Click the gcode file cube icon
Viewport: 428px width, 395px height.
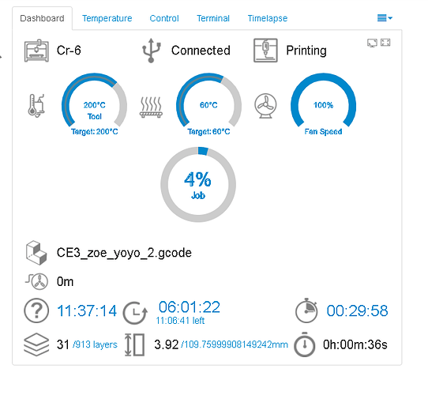pos(36,253)
